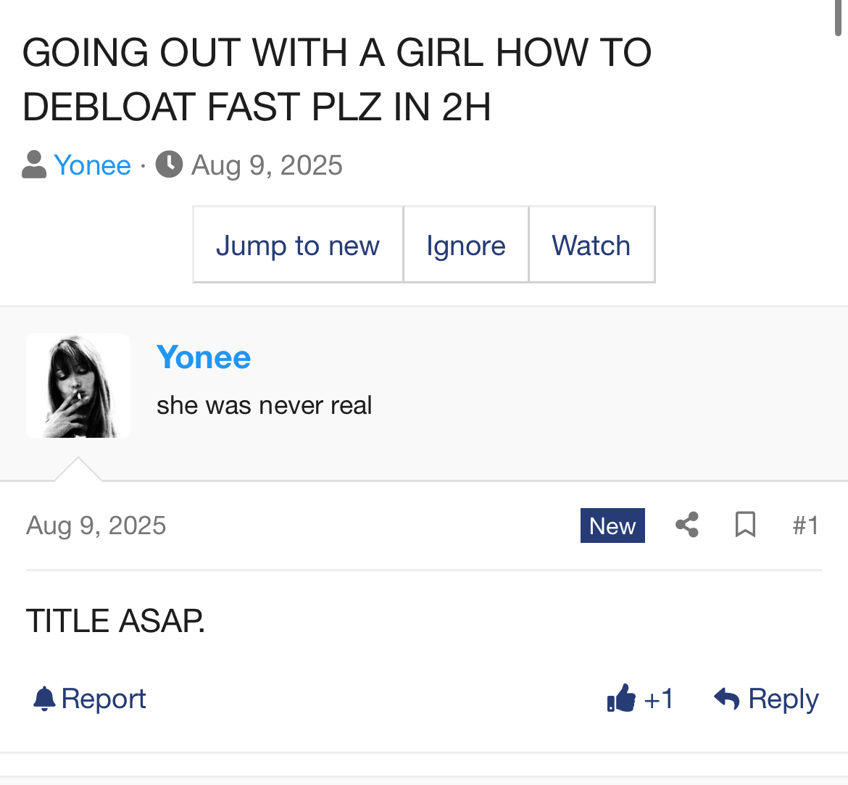This screenshot has height=785, width=848.
Task: Ignore this thread
Action: [465, 244]
